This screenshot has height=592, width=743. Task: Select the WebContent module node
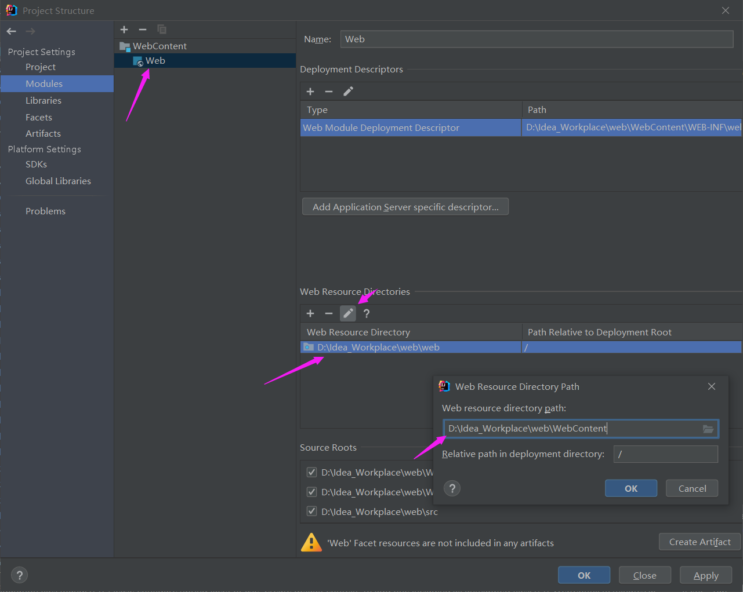[160, 46]
